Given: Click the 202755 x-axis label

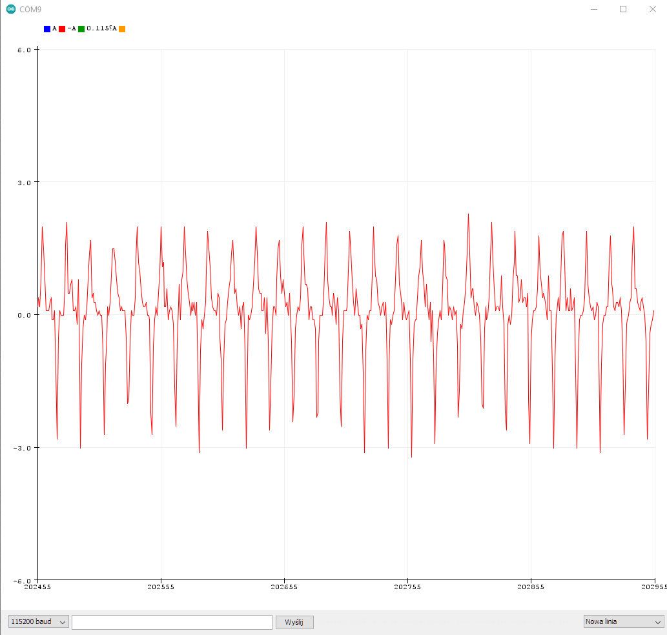Looking at the screenshot, I should 407,587.
